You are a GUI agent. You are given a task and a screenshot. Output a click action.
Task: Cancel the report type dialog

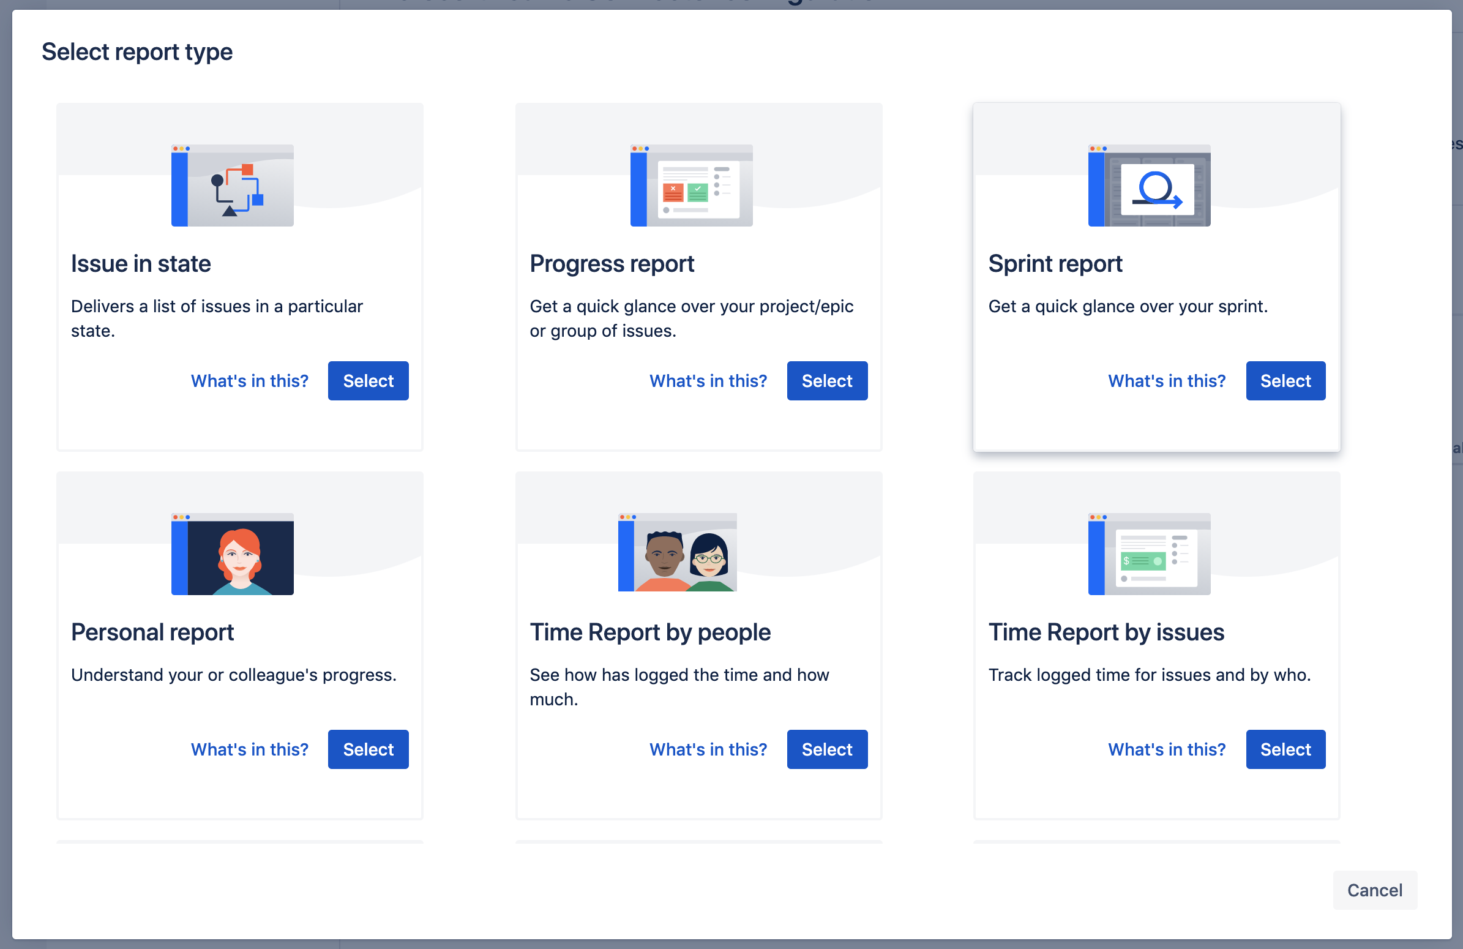point(1374,890)
